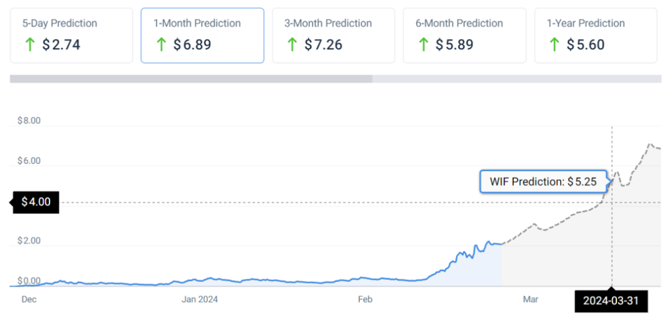668x321 pixels.
Task: Open the 3-Month Prediction card
Action: tap(333, 35)
